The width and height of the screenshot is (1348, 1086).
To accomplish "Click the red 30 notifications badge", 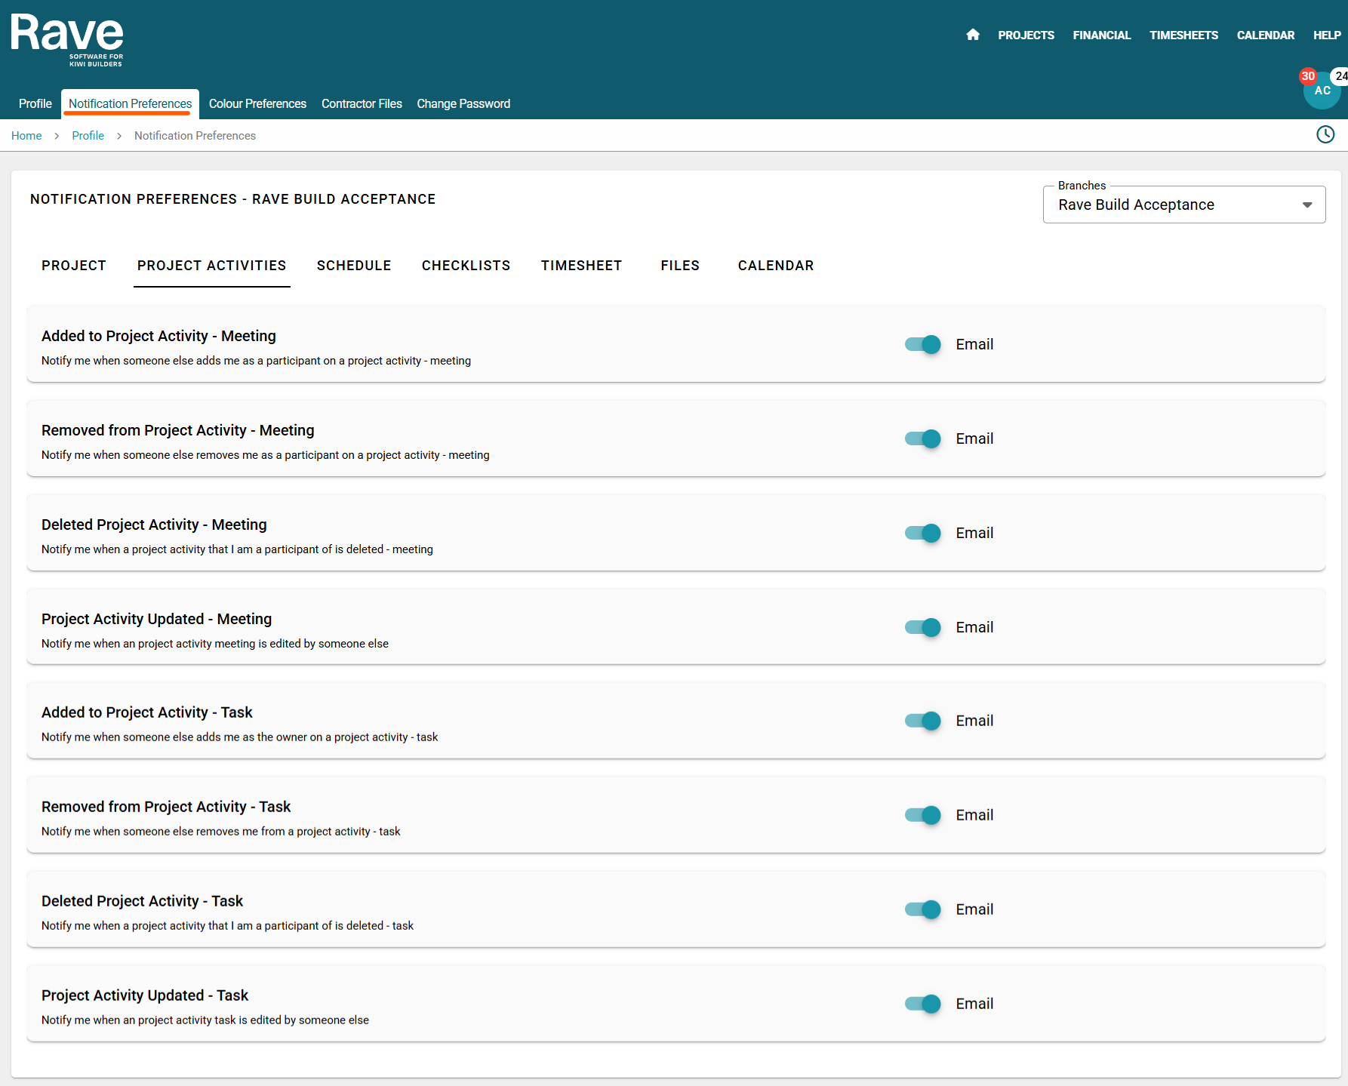I will tap(1308, 76).
